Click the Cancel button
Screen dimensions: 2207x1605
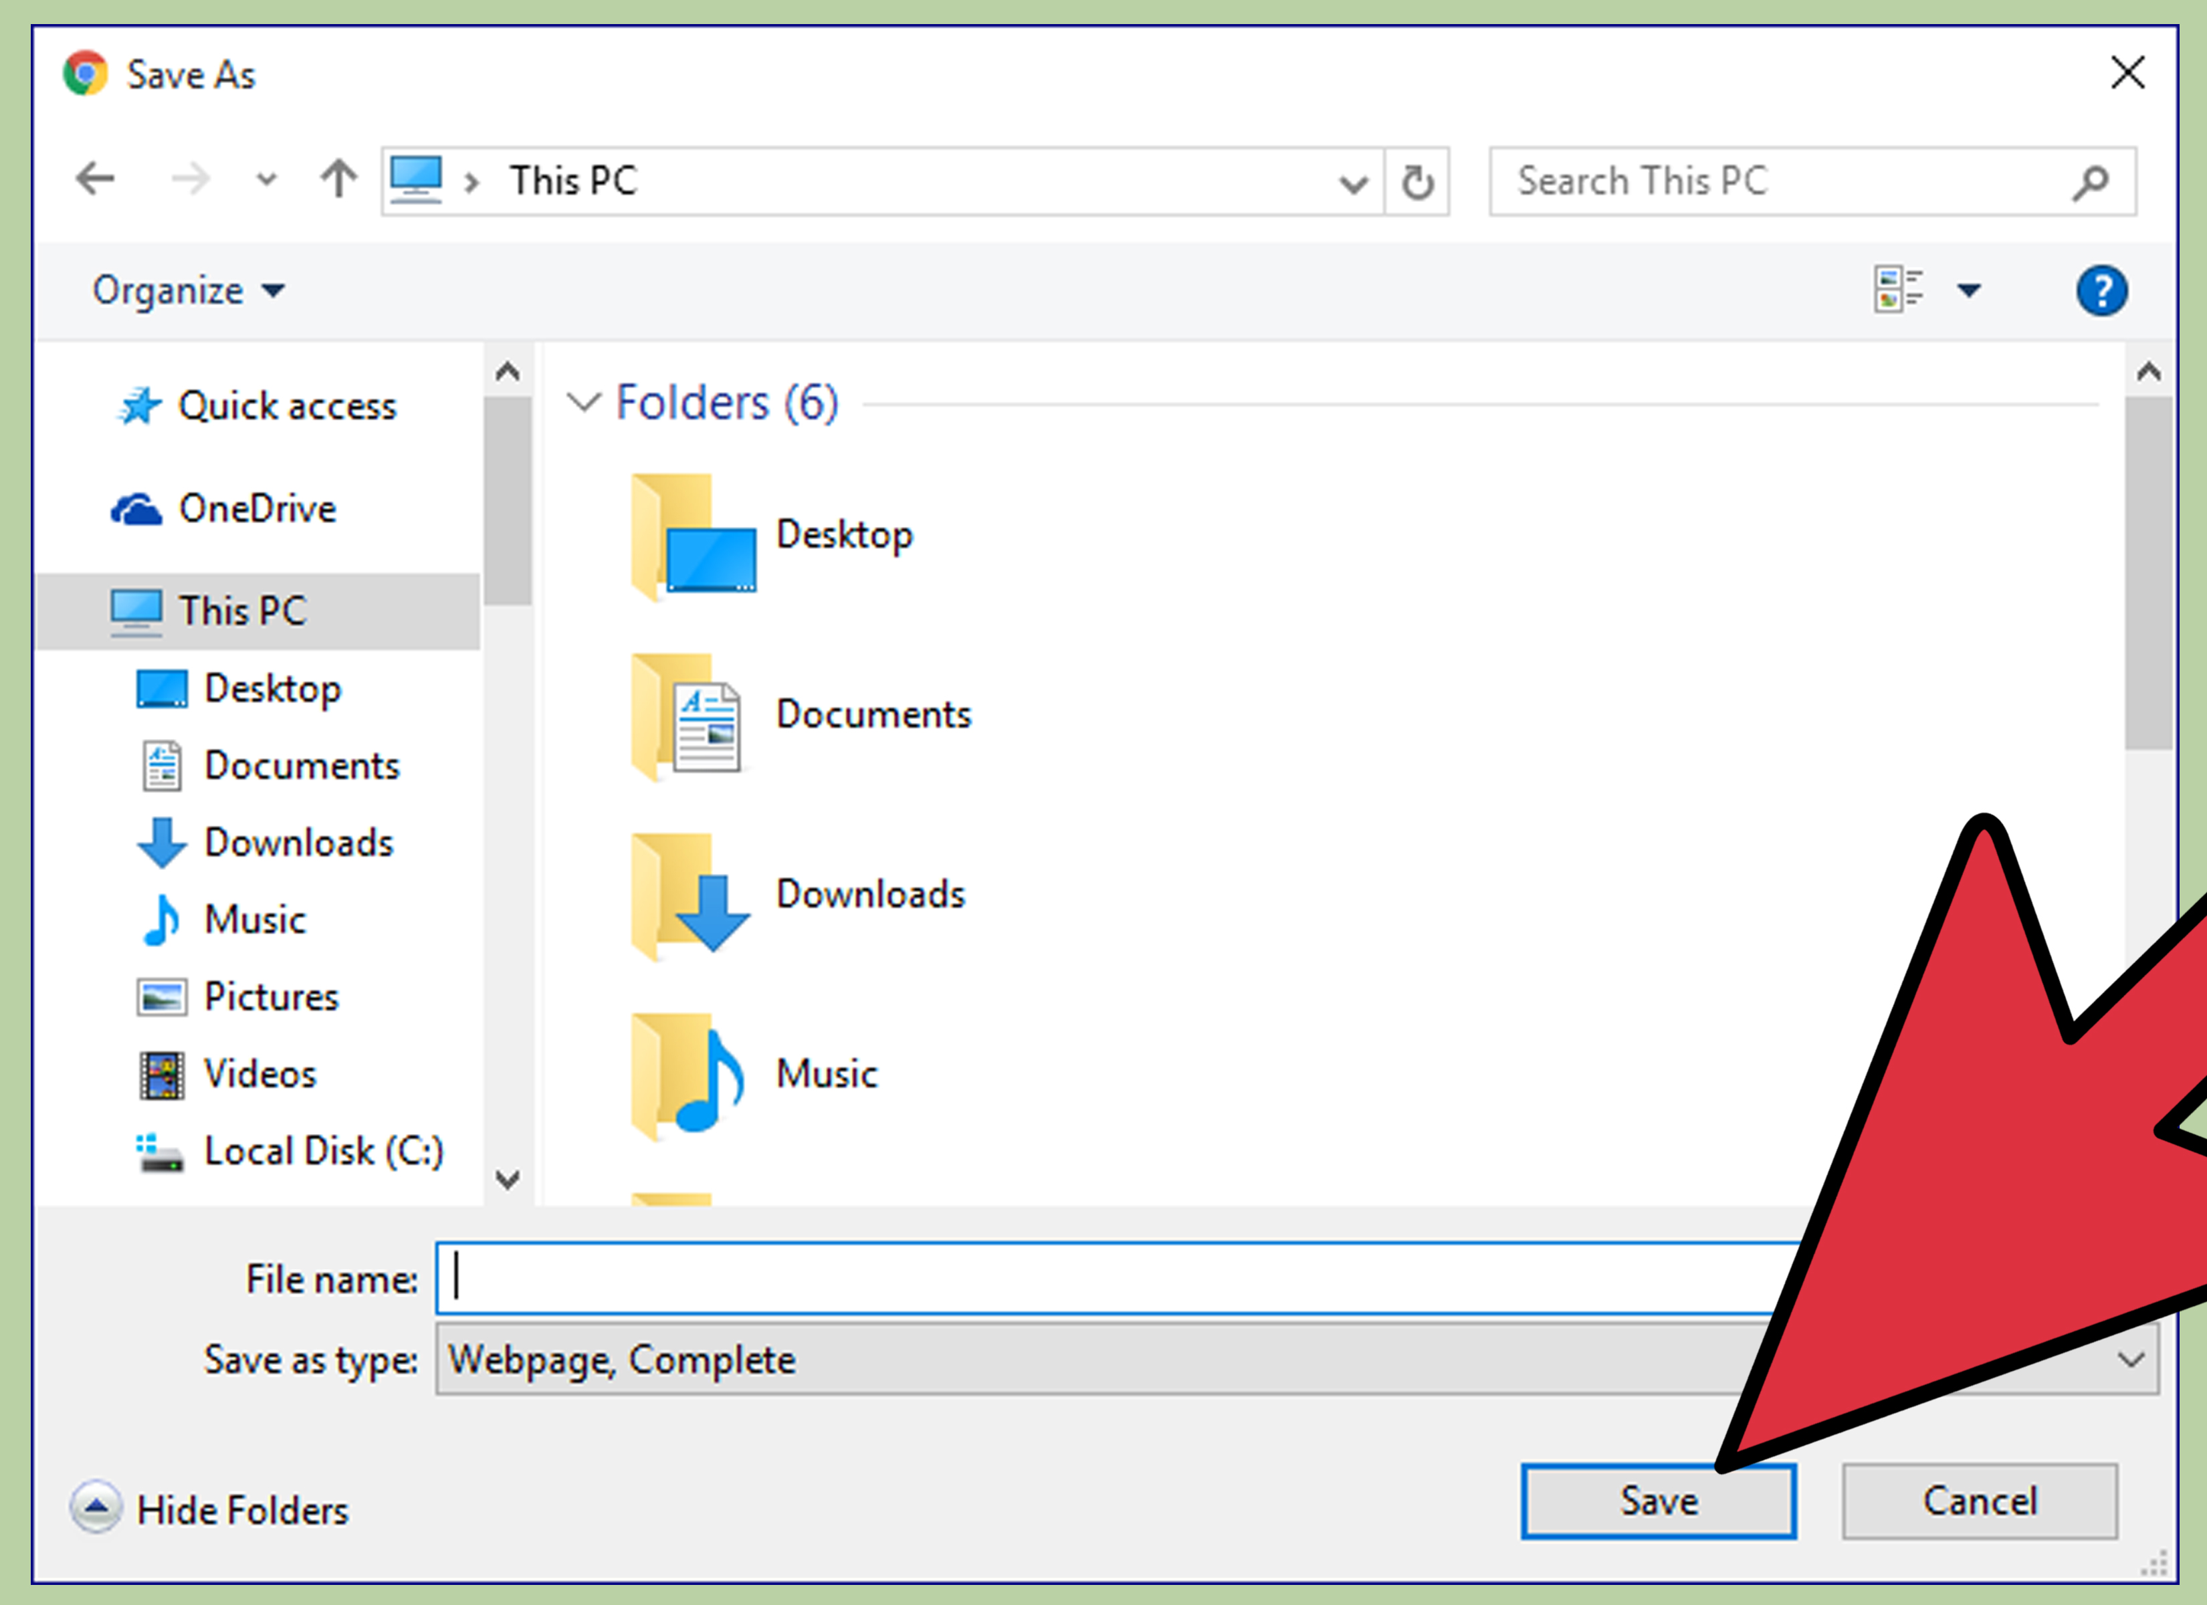tap(1980, 1502)
